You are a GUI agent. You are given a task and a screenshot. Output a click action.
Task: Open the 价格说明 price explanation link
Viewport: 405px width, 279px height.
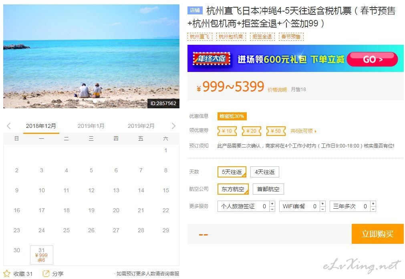[277, 90]
